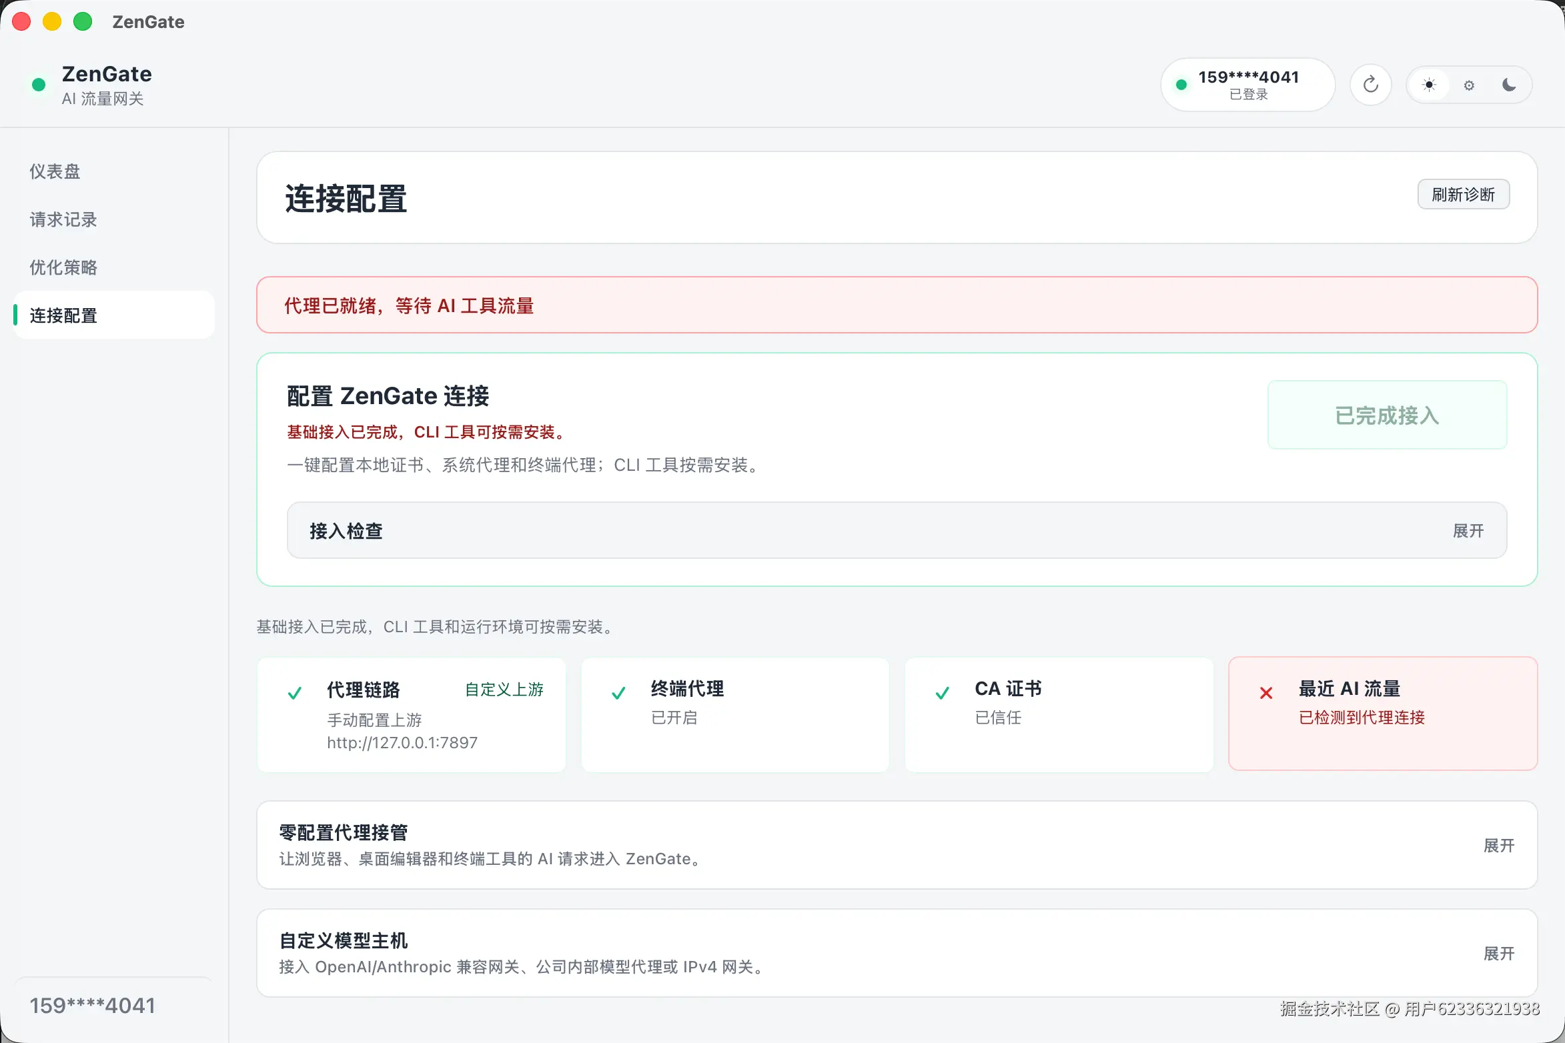Expand the 零配置代理接管 panel
The width and height of the screenshot is (1565, 1043).
tap(897, 845)
